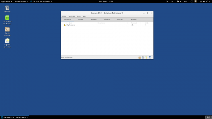Click the warning icon on Replaceable transaction

64,25
